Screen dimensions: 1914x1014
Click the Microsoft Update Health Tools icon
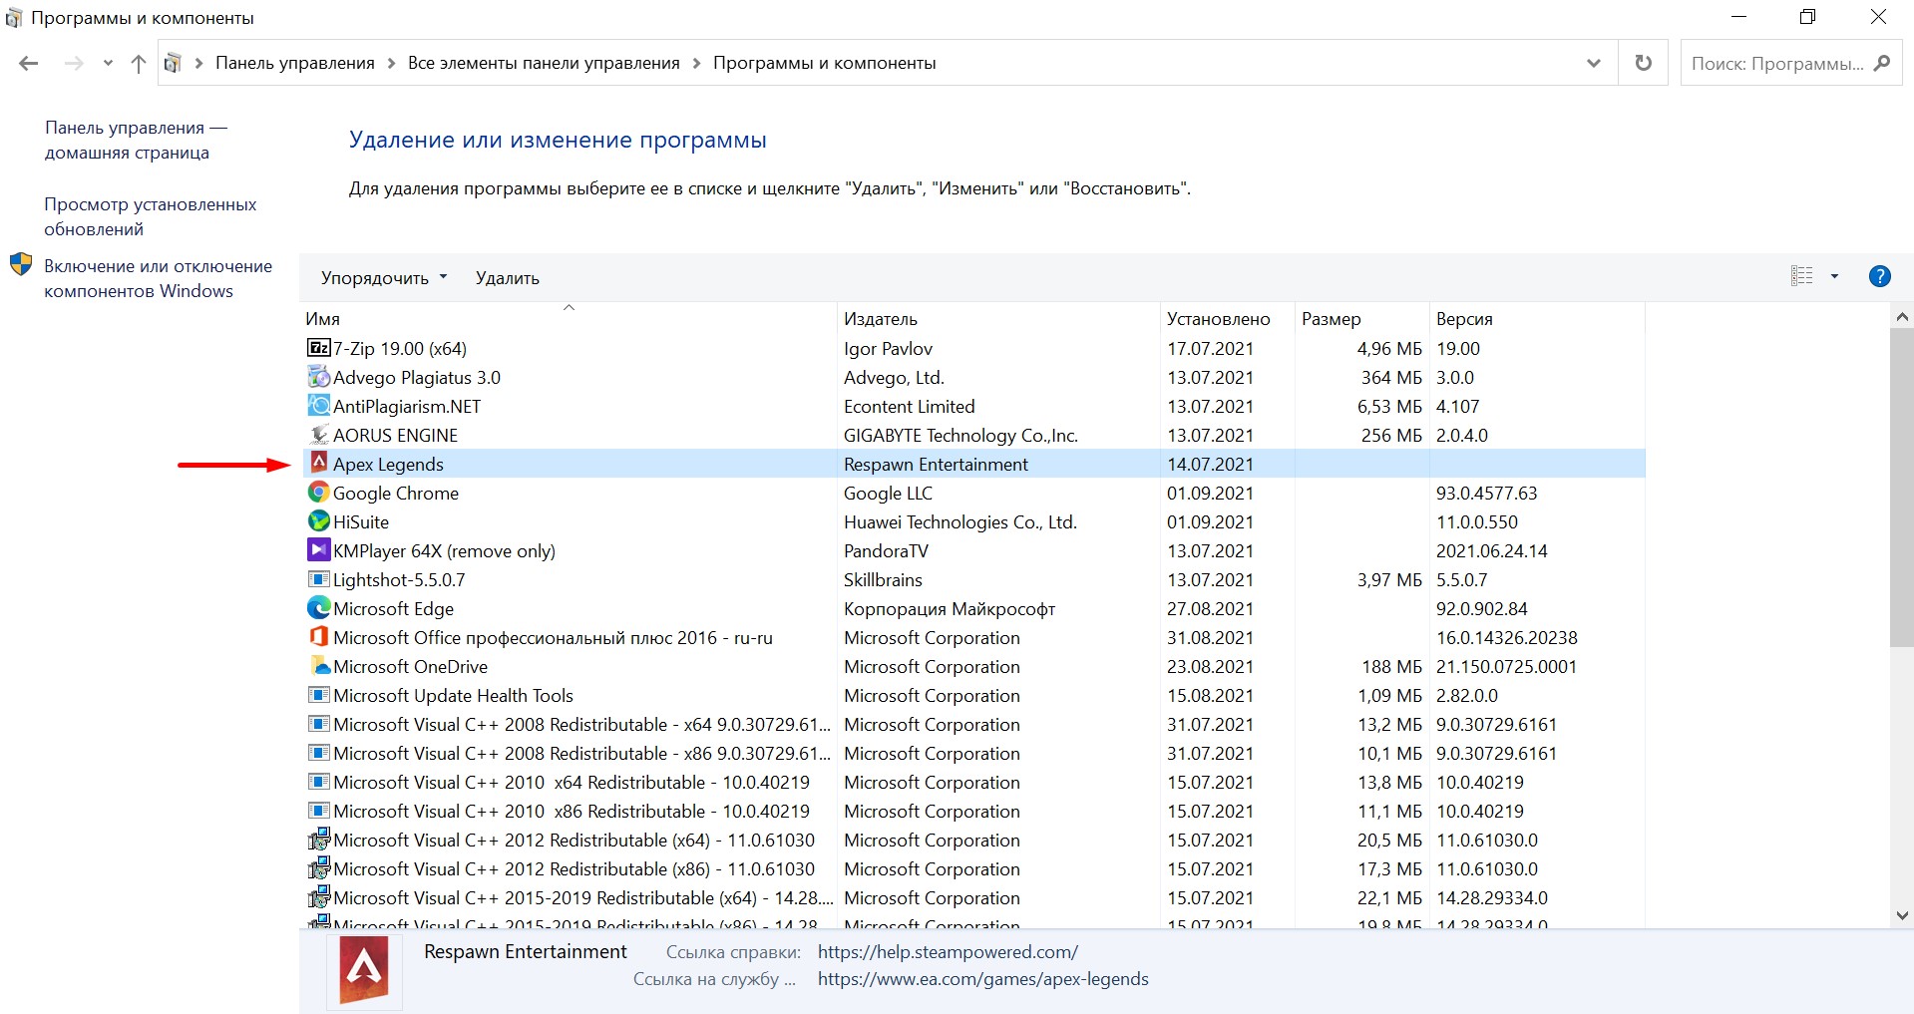[x=319, y=695]
